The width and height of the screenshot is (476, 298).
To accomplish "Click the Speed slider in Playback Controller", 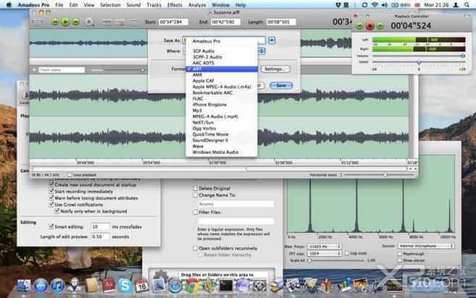I will [419, 62].
